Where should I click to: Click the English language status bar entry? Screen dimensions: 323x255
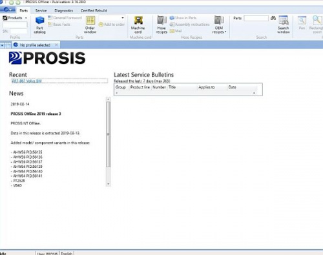point(67,254)
